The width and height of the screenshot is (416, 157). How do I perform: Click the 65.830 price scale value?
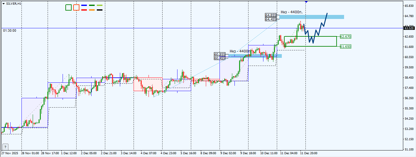tap(409, 6)
